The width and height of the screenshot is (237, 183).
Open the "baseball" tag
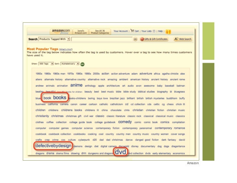169,86
